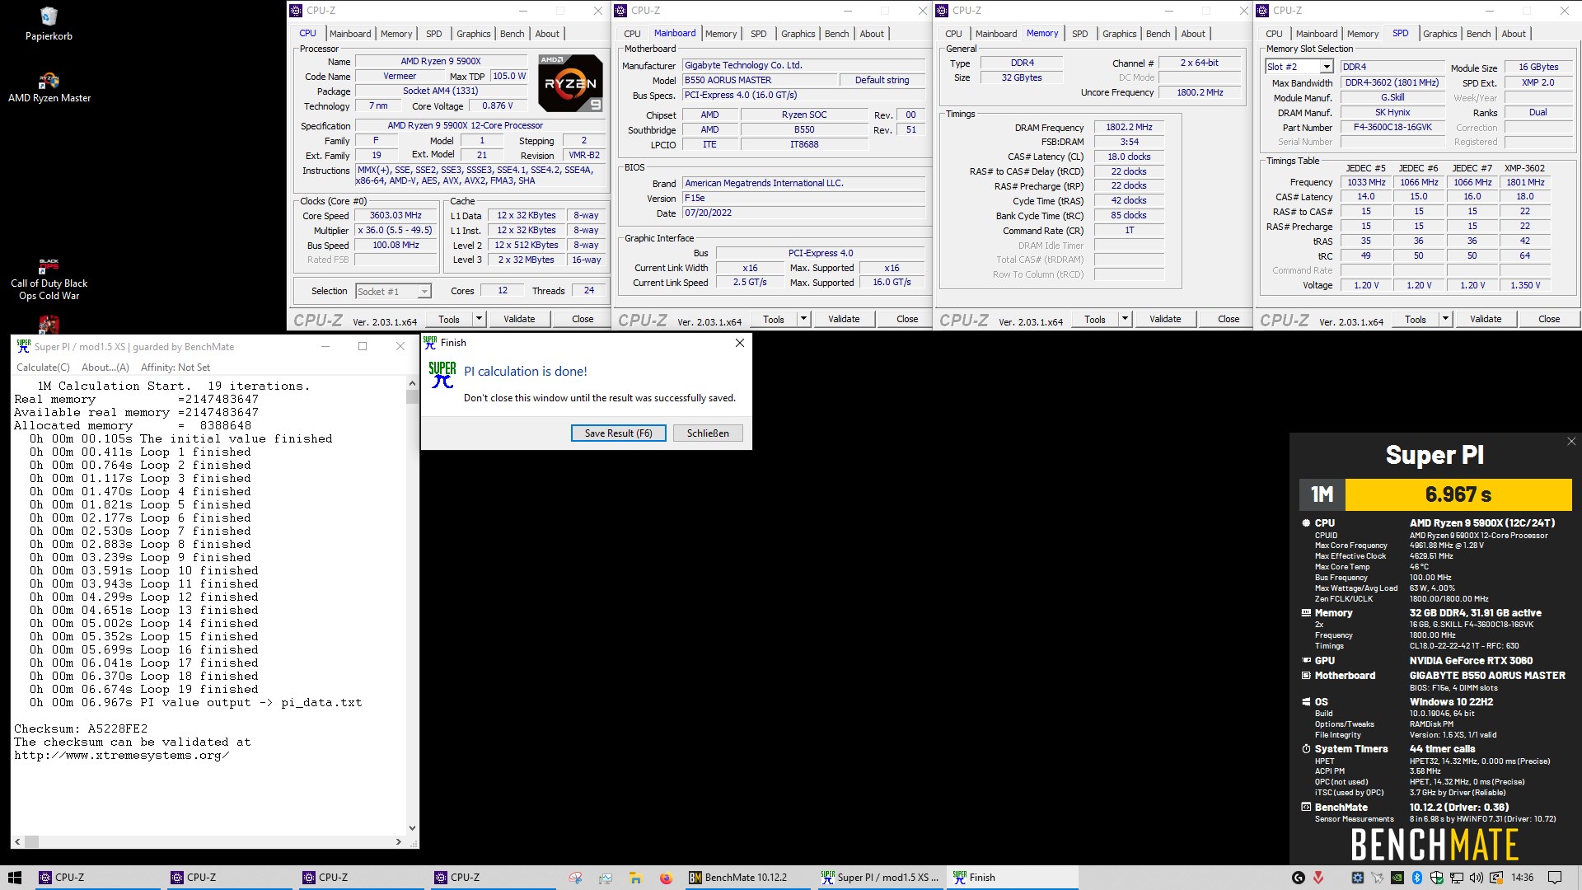Switch to Graphics tab in CPU-Z Memory window
Image resolution: width=1582 pixels, height=890 pixels.
[x=1119, y=34]
